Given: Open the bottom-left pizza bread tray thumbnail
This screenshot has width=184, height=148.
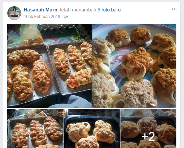Looking at the screenshot, I should click(35, 129).
